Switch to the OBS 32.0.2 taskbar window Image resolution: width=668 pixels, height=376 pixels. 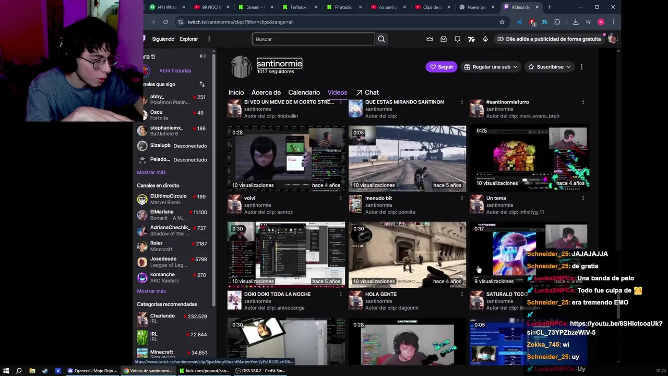click(x=260, y=371)
